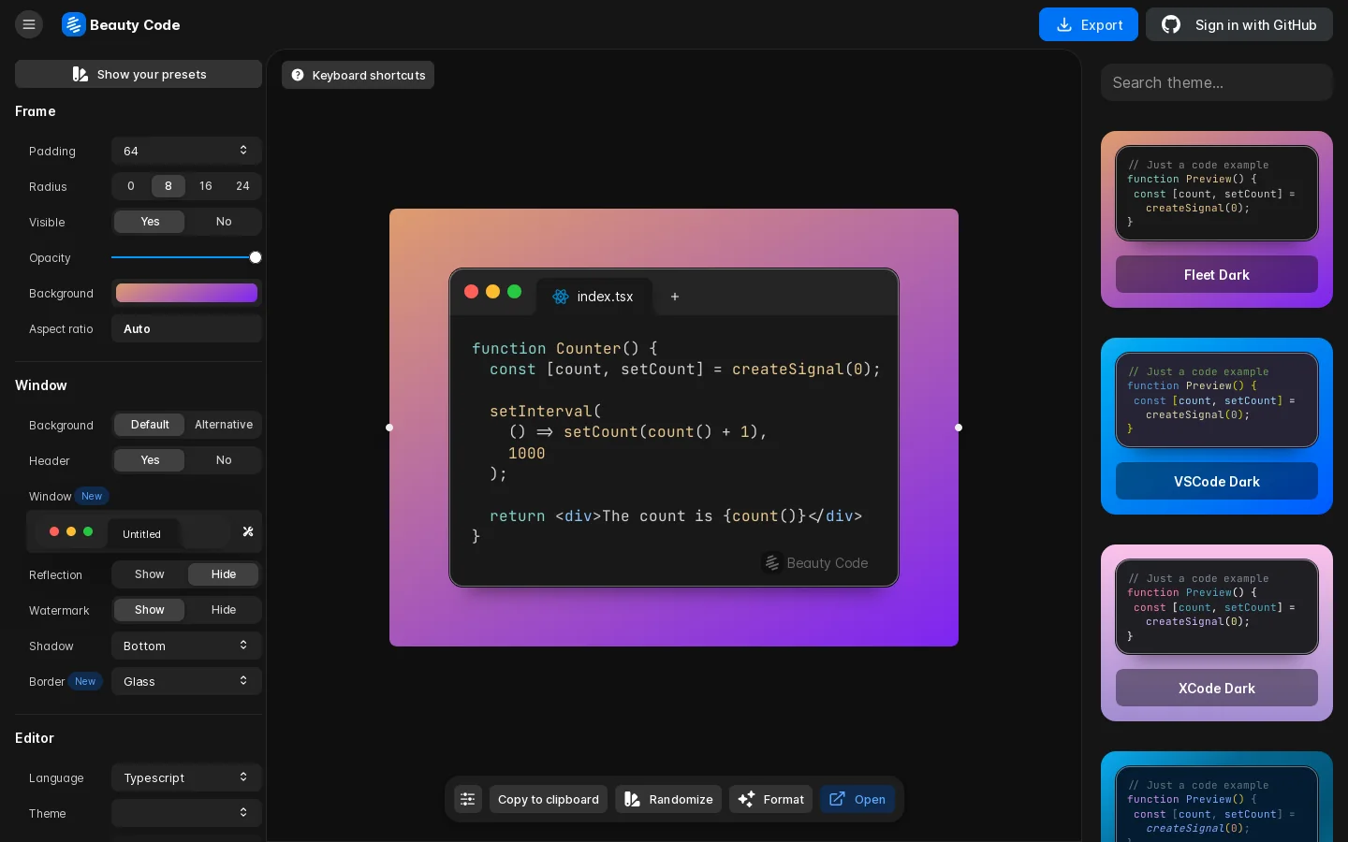This screenshot has width=1348, height=842.
Task: Set frame Visible to No
Action: click(224, 222)
